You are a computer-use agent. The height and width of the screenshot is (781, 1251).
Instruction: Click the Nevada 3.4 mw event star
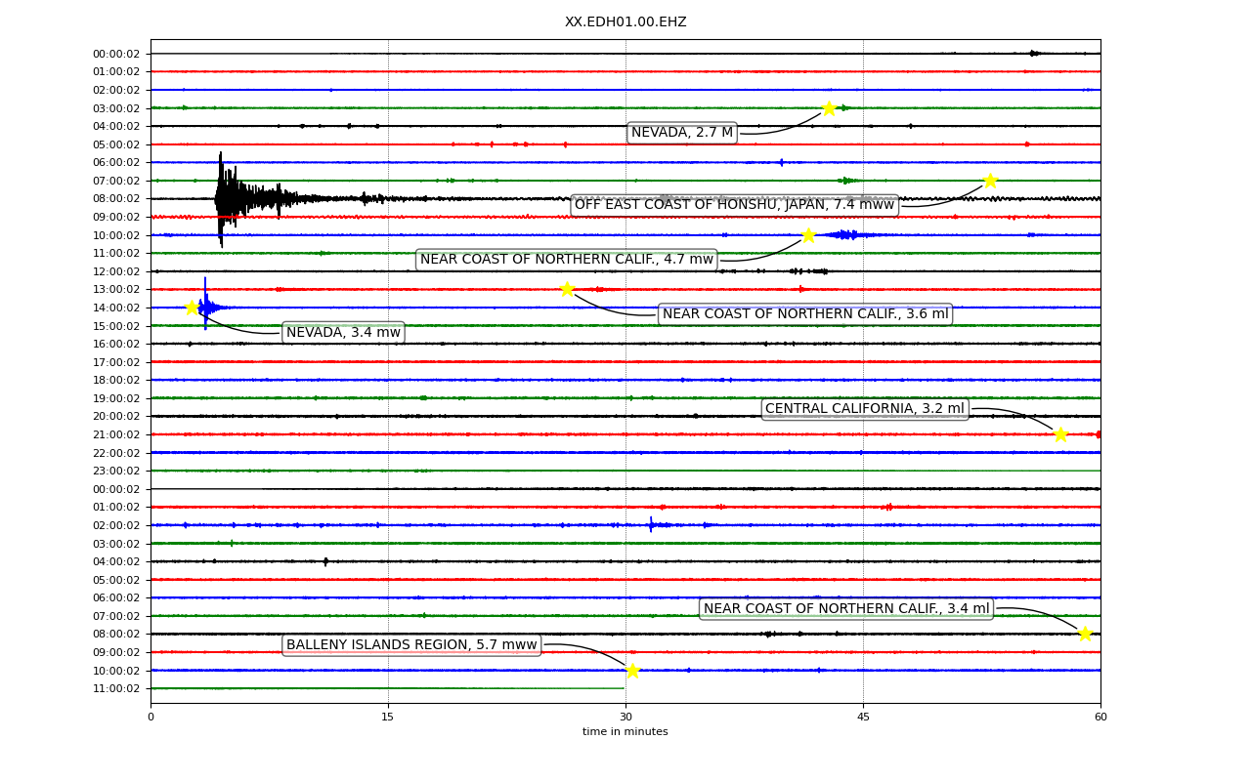pos(192,308)
